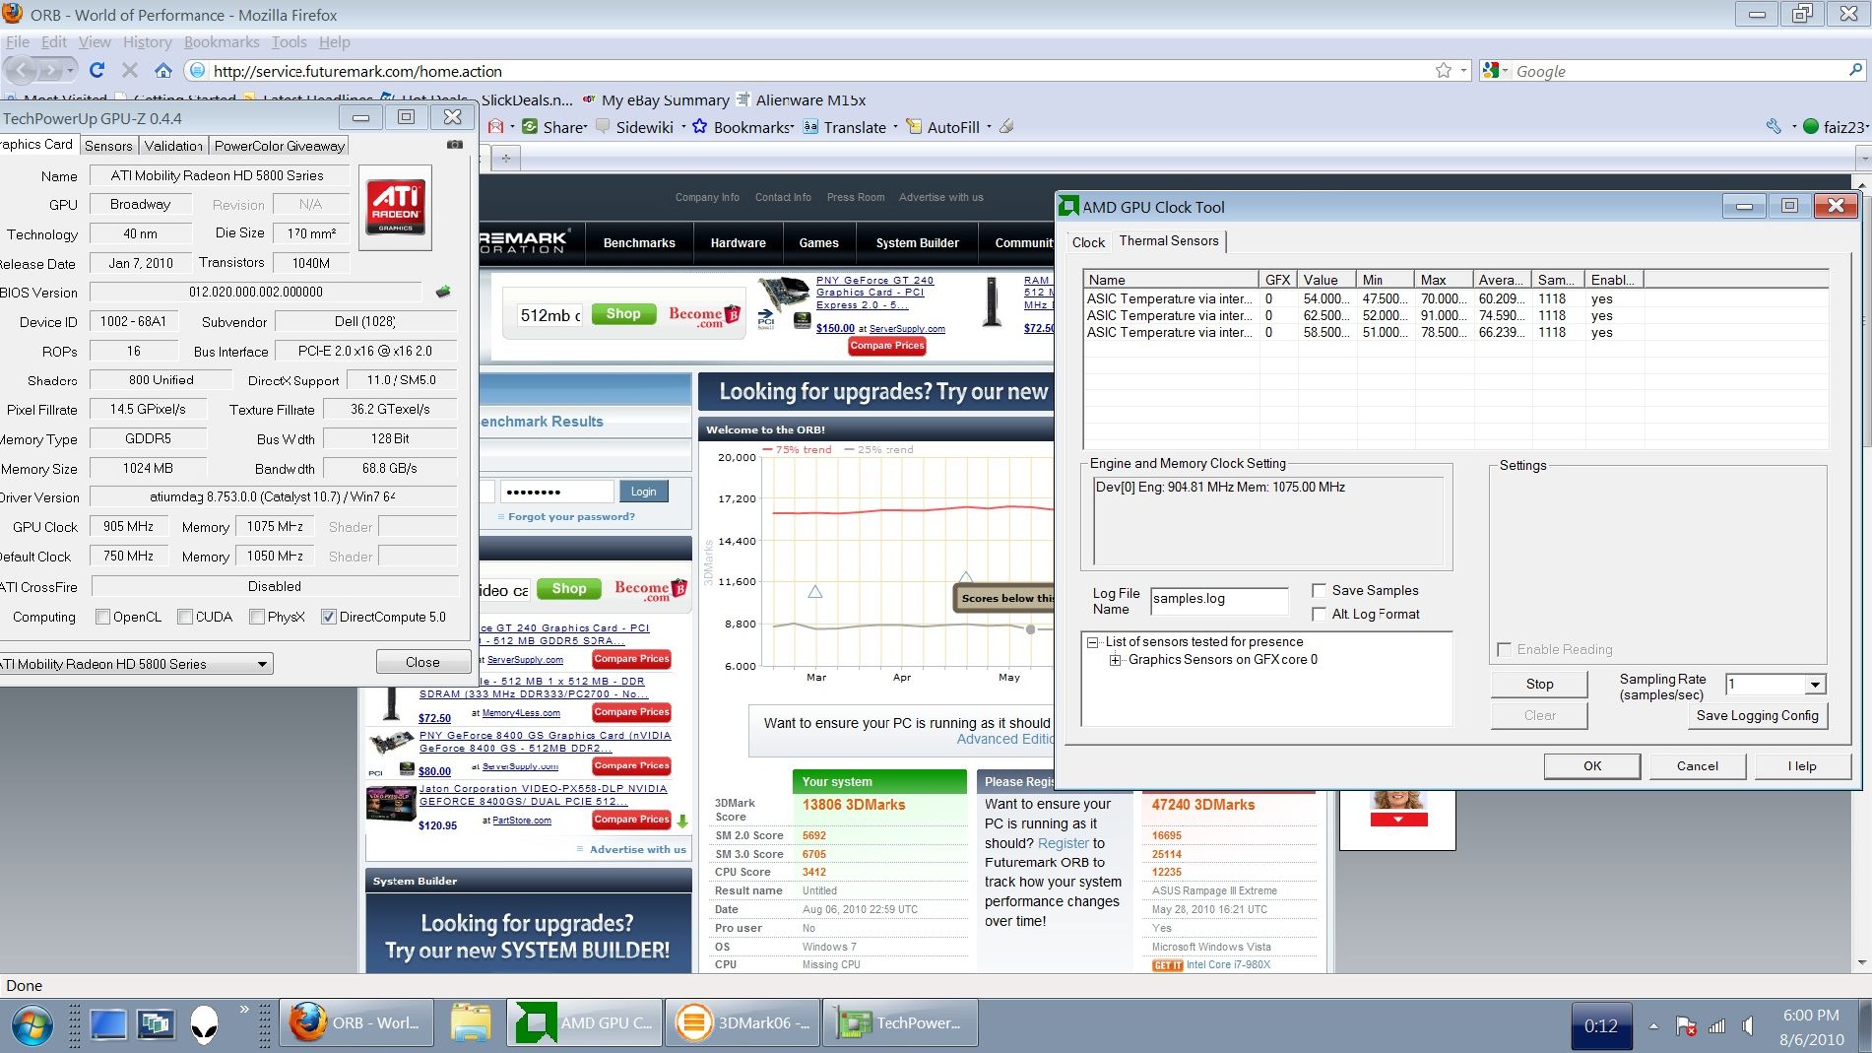Switch to the GPU-Z Sensors tab
The width and height of the screenshot is (1872, 1053).
tap(108, 146)
